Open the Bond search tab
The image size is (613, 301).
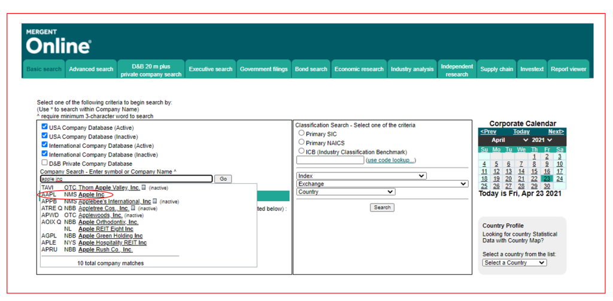[x=311, y=69]
